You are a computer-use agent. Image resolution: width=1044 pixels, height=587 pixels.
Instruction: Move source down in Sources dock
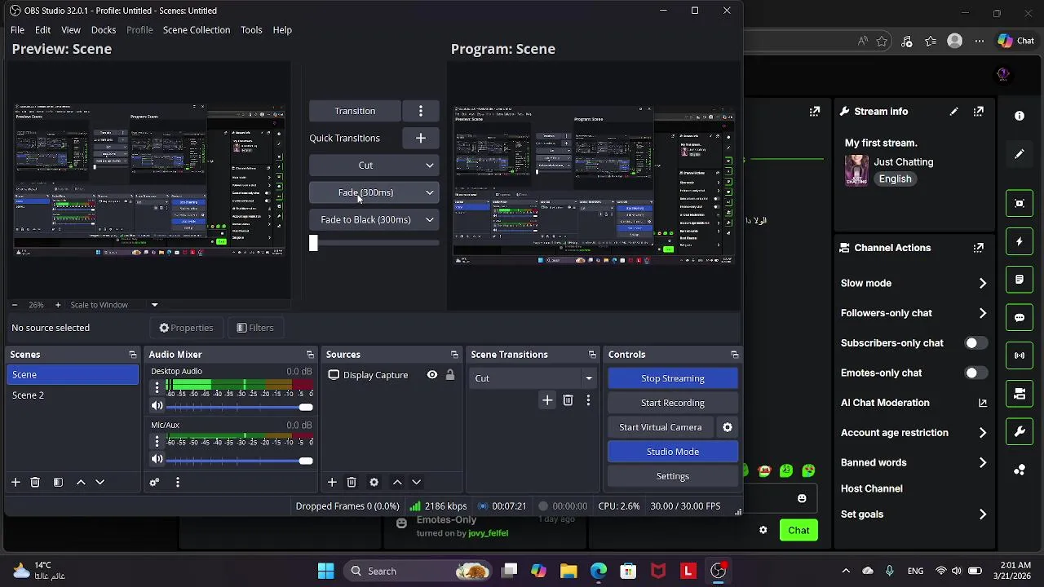click(x=416, y=482)
